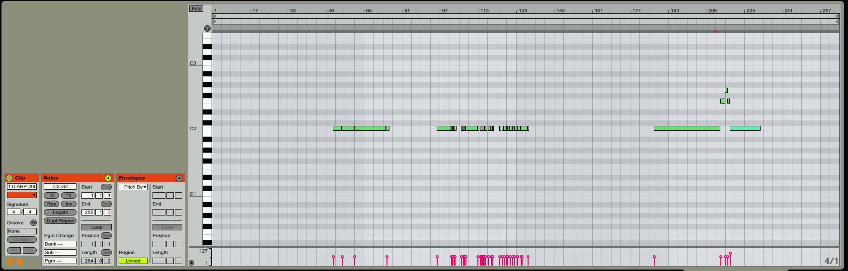
Task: Click the Rev button to reverse notes
Action: 52,204
